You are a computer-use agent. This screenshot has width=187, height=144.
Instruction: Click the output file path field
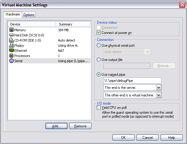127,66
